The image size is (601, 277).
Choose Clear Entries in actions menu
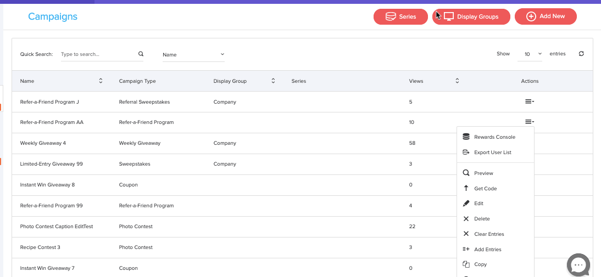coord(488,234)
